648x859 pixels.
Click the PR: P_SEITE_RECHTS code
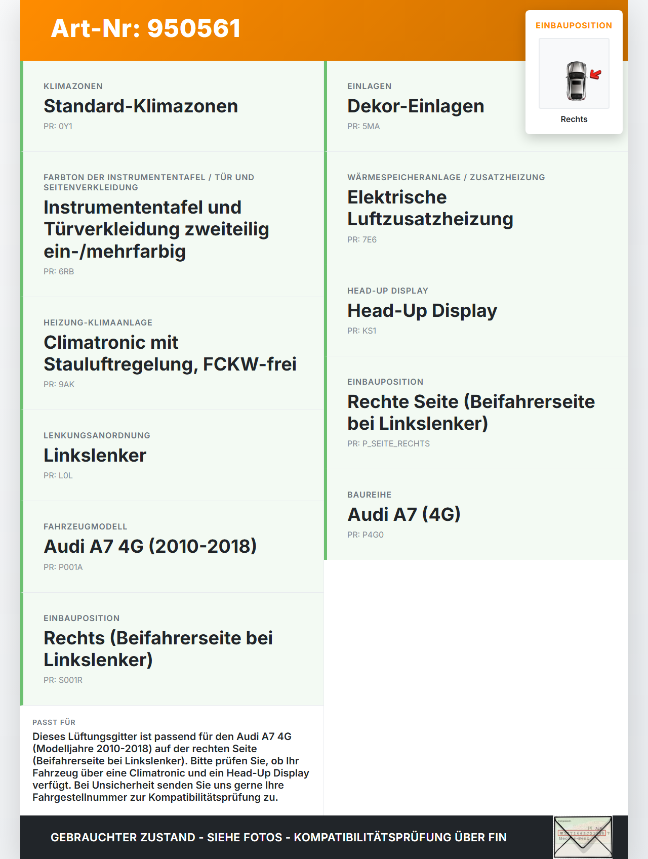[x=388, y=444]
